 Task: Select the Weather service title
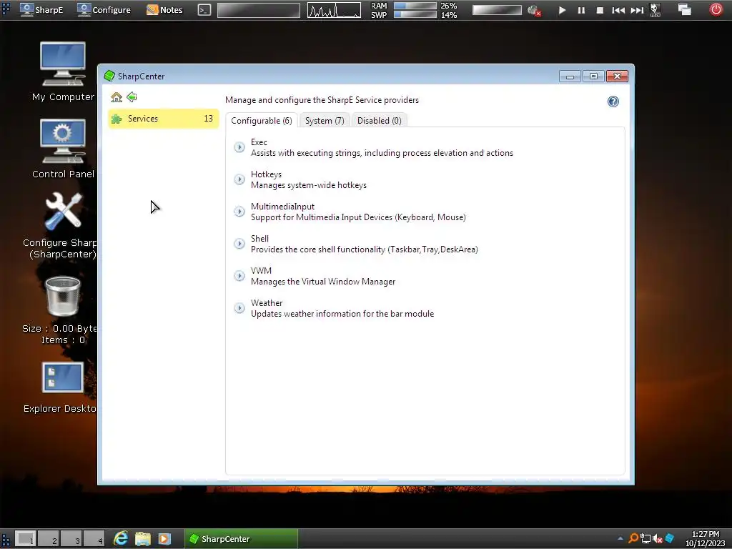(267, 303)
